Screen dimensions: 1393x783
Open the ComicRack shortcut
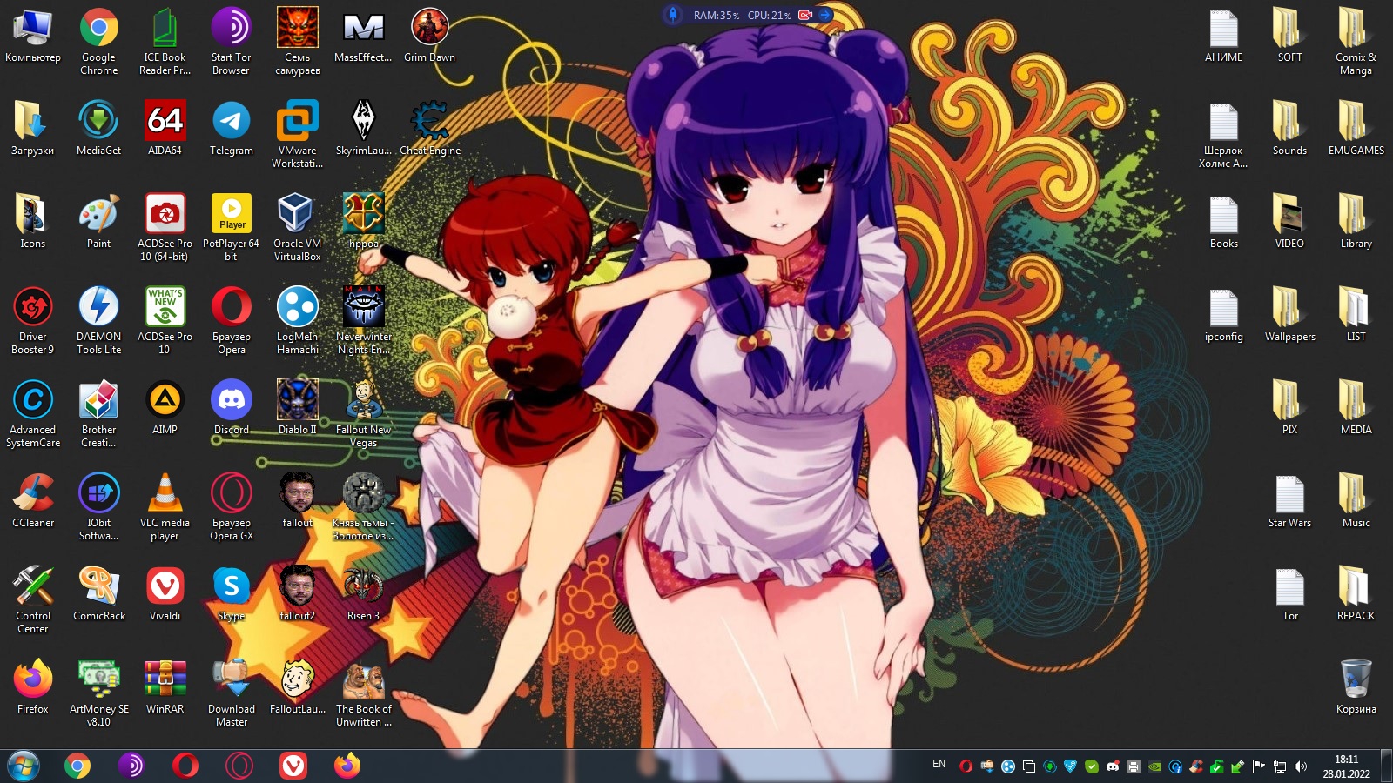click(99, 594)
